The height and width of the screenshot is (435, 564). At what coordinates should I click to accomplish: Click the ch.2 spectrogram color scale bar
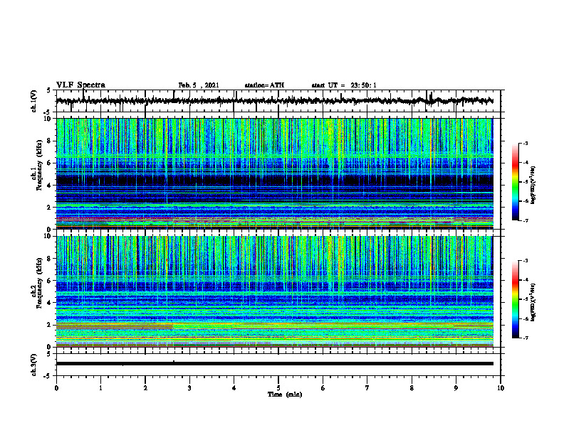tap(516, 299)
